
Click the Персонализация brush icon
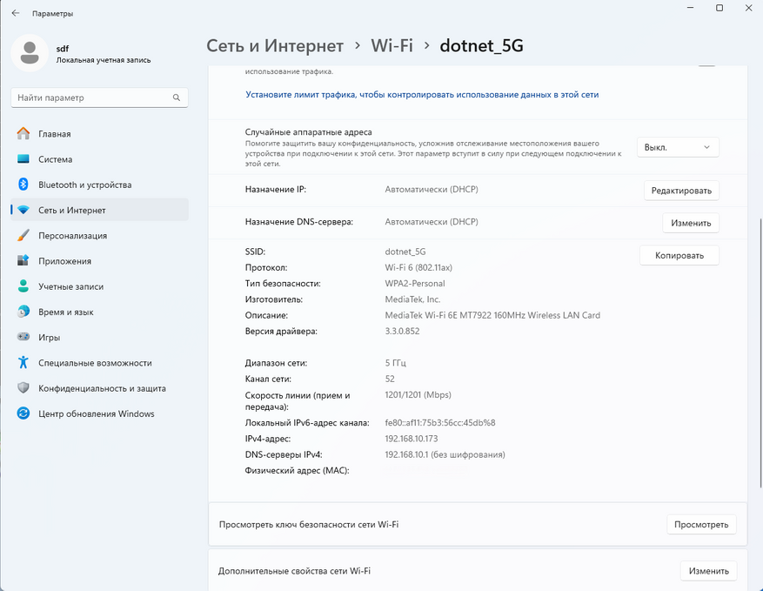click(x=23, y=236)
